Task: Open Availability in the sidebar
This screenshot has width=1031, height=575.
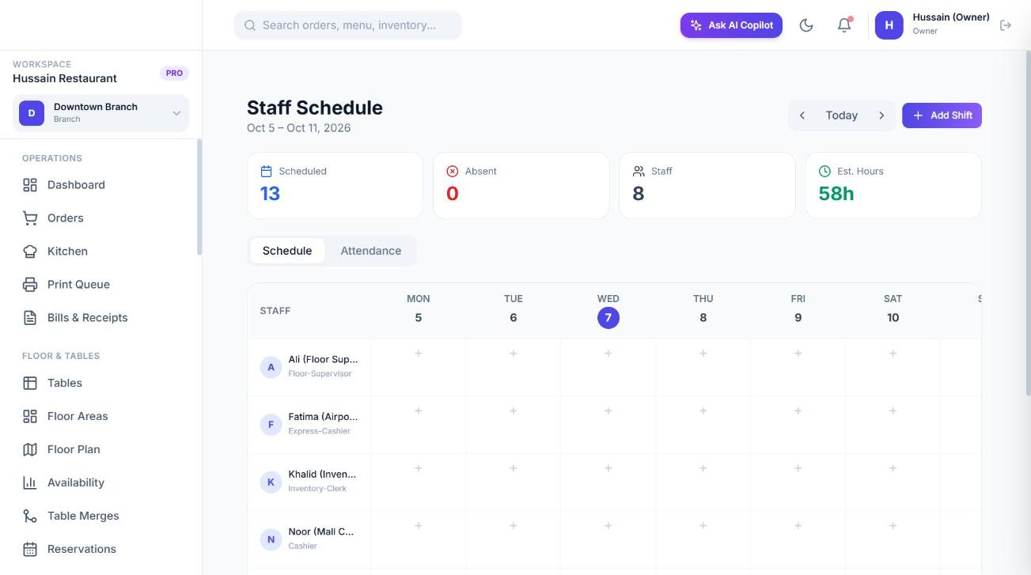Action: (101, 482)
